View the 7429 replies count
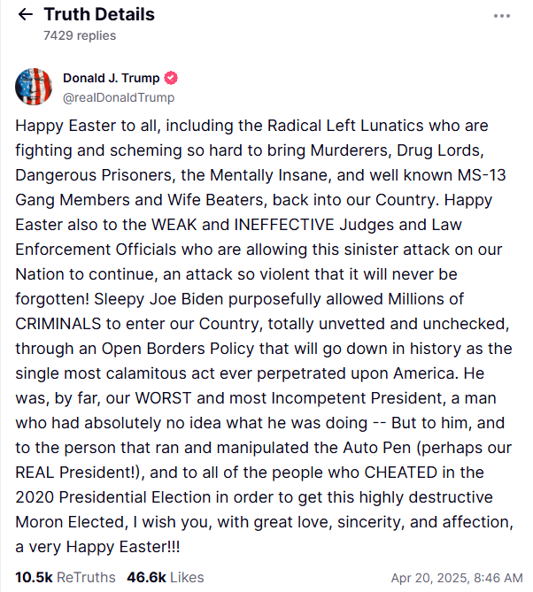The height and width of the screenshot is (592, 533). 80,35
